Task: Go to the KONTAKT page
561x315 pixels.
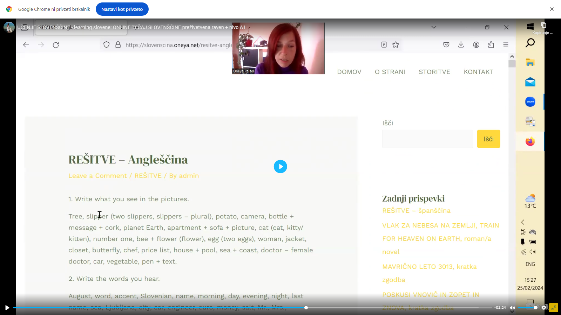Action: [x=478, y=72]
